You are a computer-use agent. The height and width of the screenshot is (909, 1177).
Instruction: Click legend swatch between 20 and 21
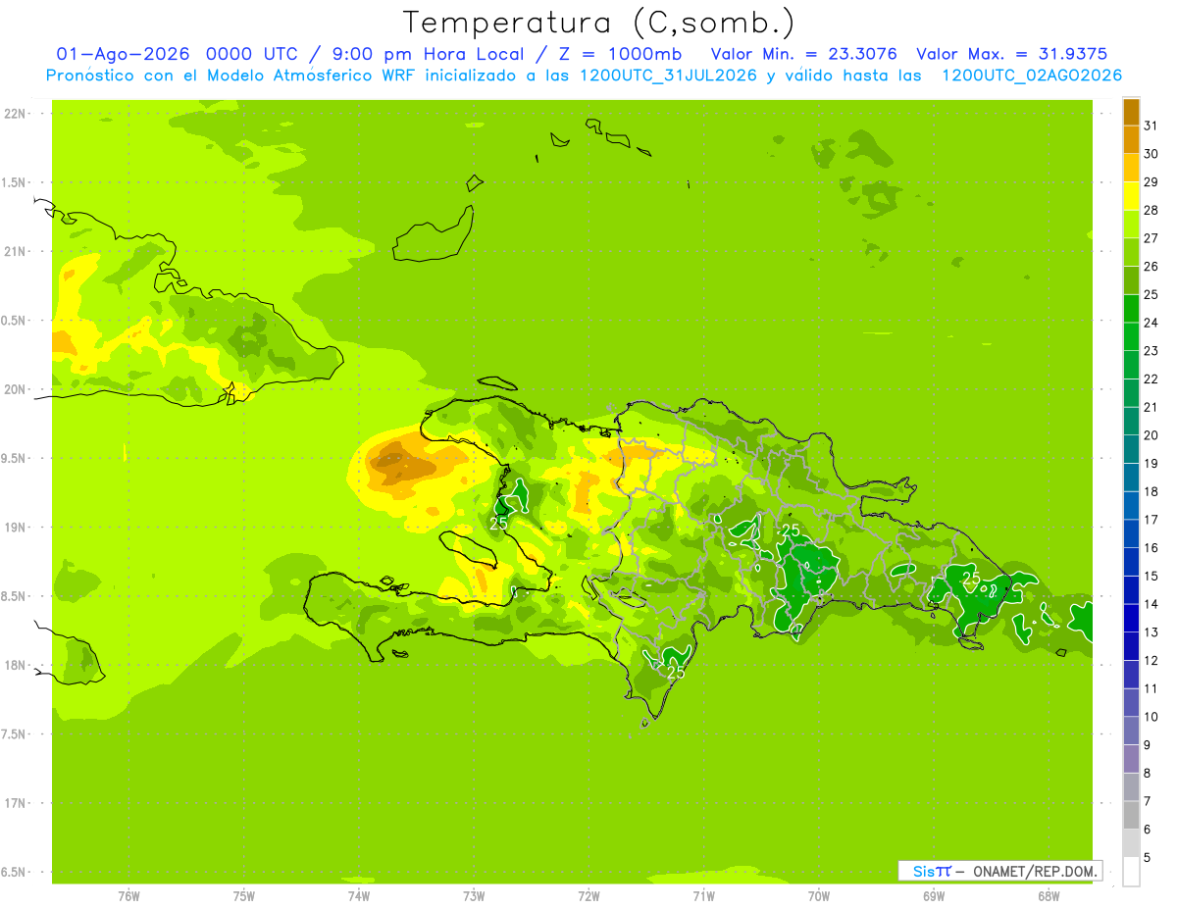point(1131,422)
